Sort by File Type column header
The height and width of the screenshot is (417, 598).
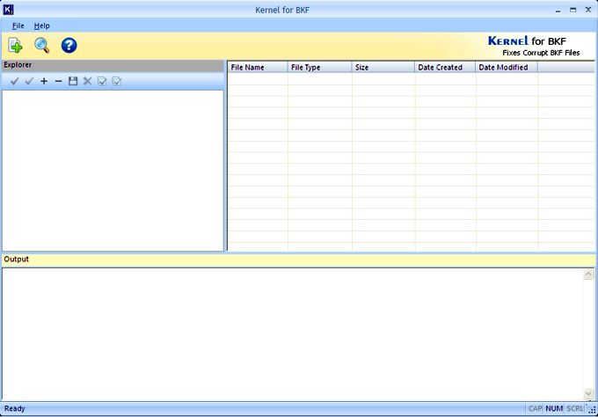click(x=319, y=67)
